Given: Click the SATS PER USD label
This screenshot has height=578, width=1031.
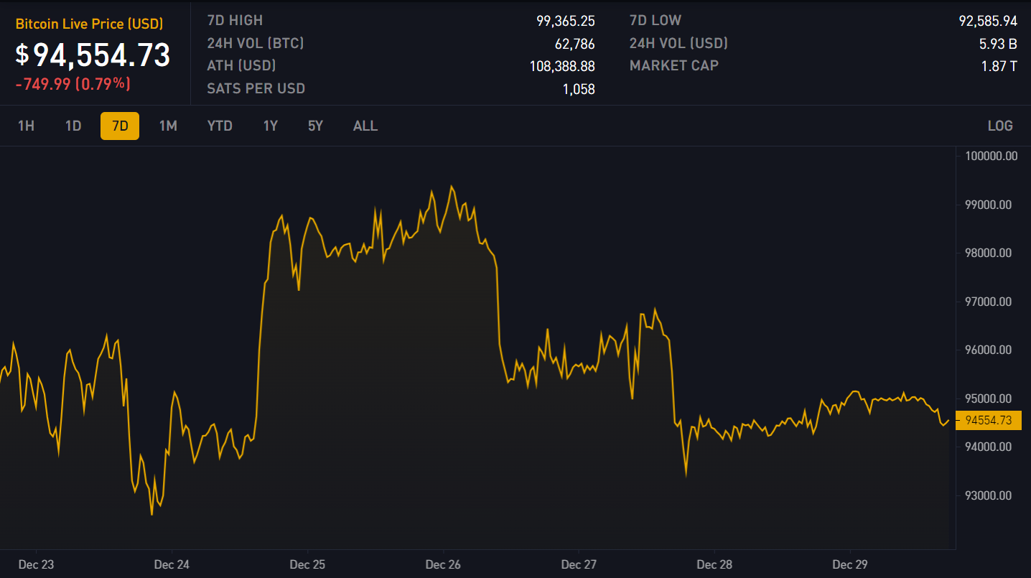Looking at the screenshot, I should coord(256,89).
